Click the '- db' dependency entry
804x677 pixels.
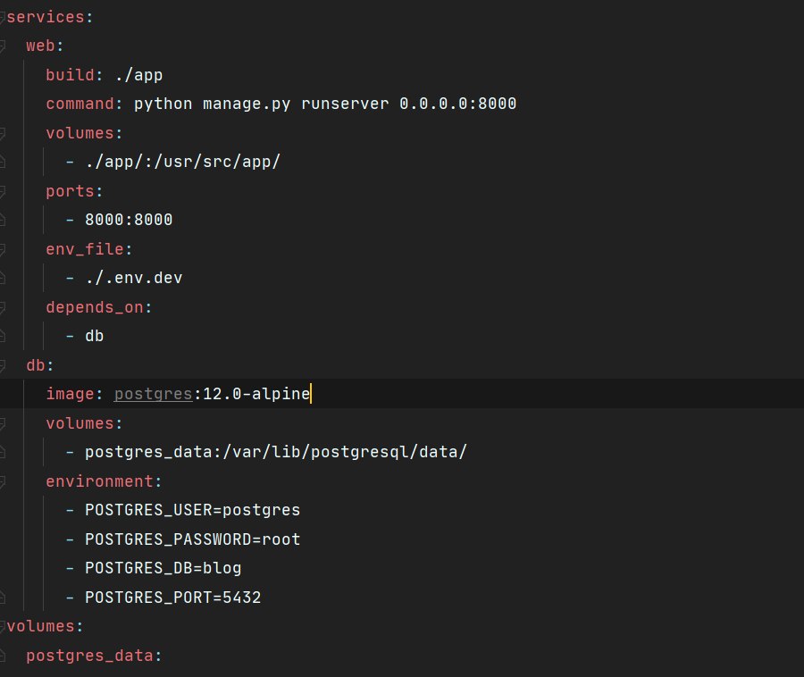(85, 336)
